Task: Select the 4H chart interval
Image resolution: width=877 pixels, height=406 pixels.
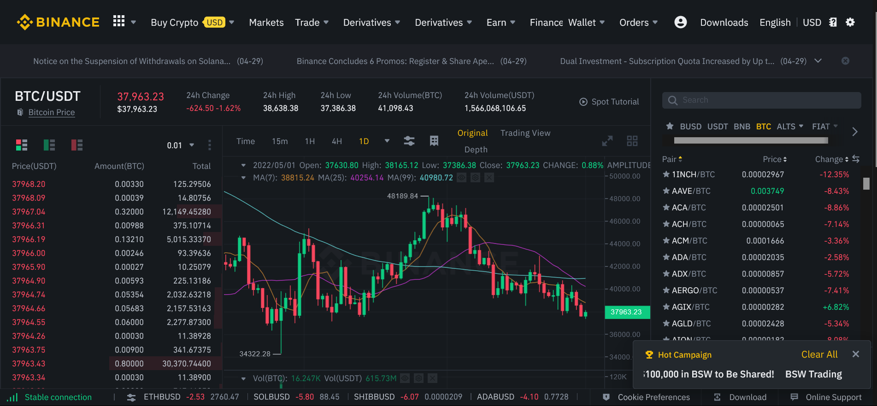Action: (337, 141)
